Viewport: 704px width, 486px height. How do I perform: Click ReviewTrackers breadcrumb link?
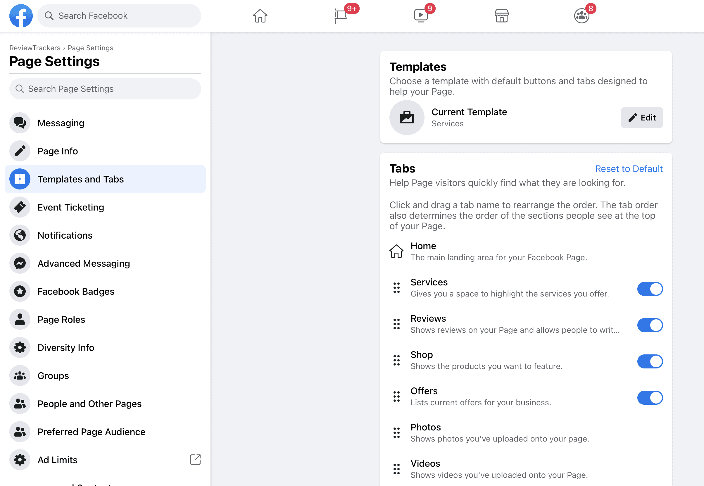(x=35, y=48)
